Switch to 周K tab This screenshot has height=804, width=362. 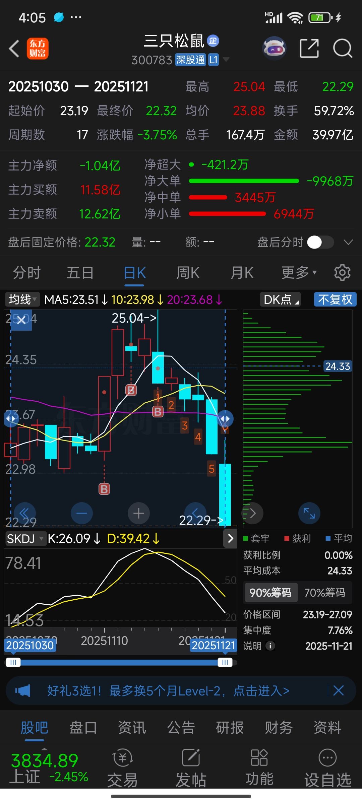tap(188, 273)
